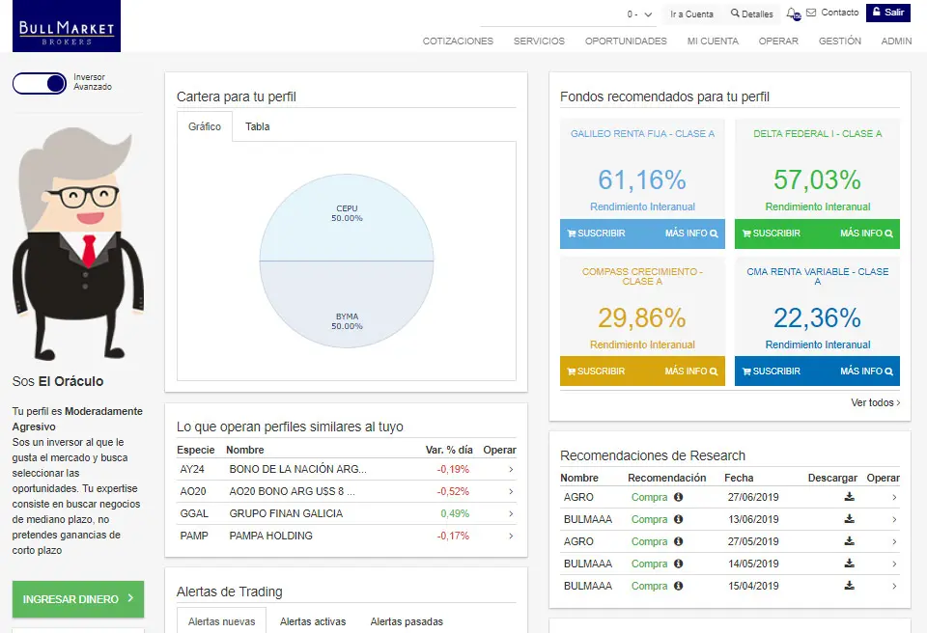Open the OPORTUNIDADES menu
This screenshot has width=927, height=633.
(626, 41)
